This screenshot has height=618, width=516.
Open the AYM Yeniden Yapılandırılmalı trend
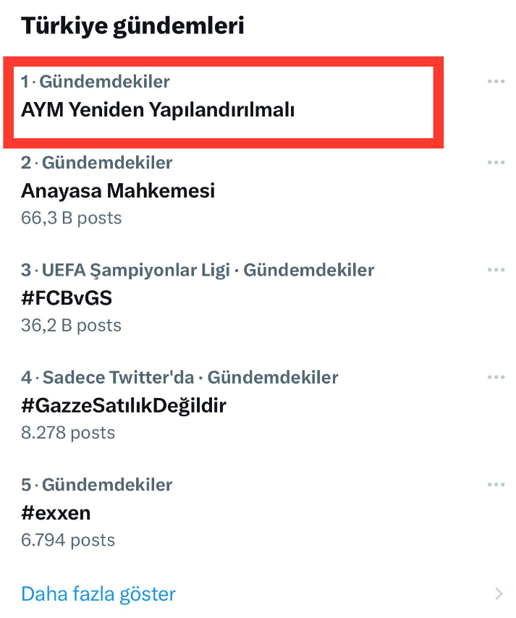point(158,110)
